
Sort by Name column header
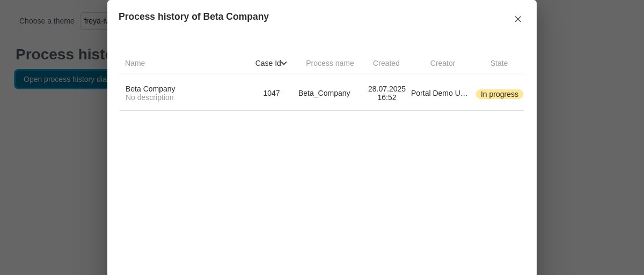pyautogui.click(x=135, y=63)
